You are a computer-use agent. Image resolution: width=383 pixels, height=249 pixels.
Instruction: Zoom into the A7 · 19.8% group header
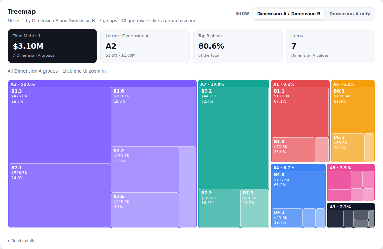click(x=234, y=84)
